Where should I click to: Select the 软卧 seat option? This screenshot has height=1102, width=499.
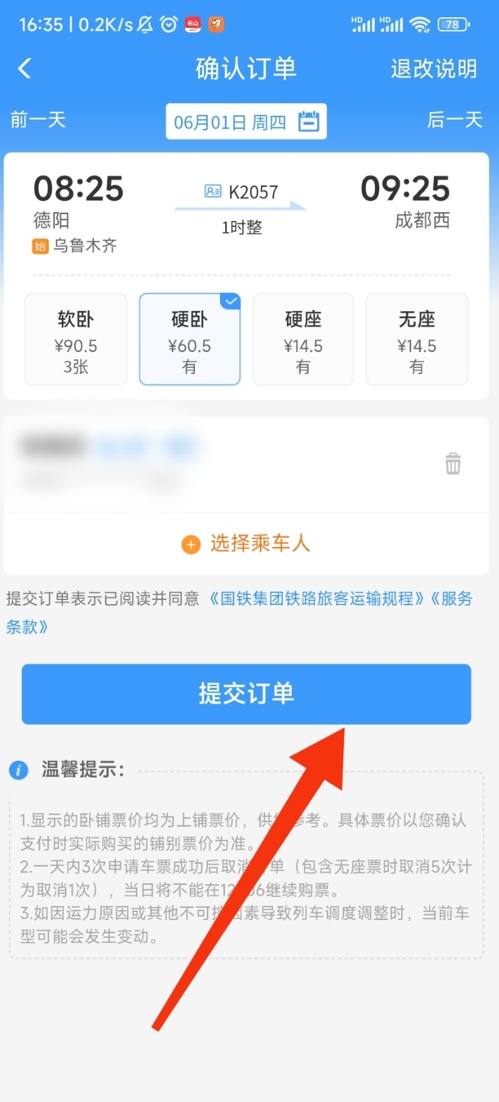pos(76,339)
